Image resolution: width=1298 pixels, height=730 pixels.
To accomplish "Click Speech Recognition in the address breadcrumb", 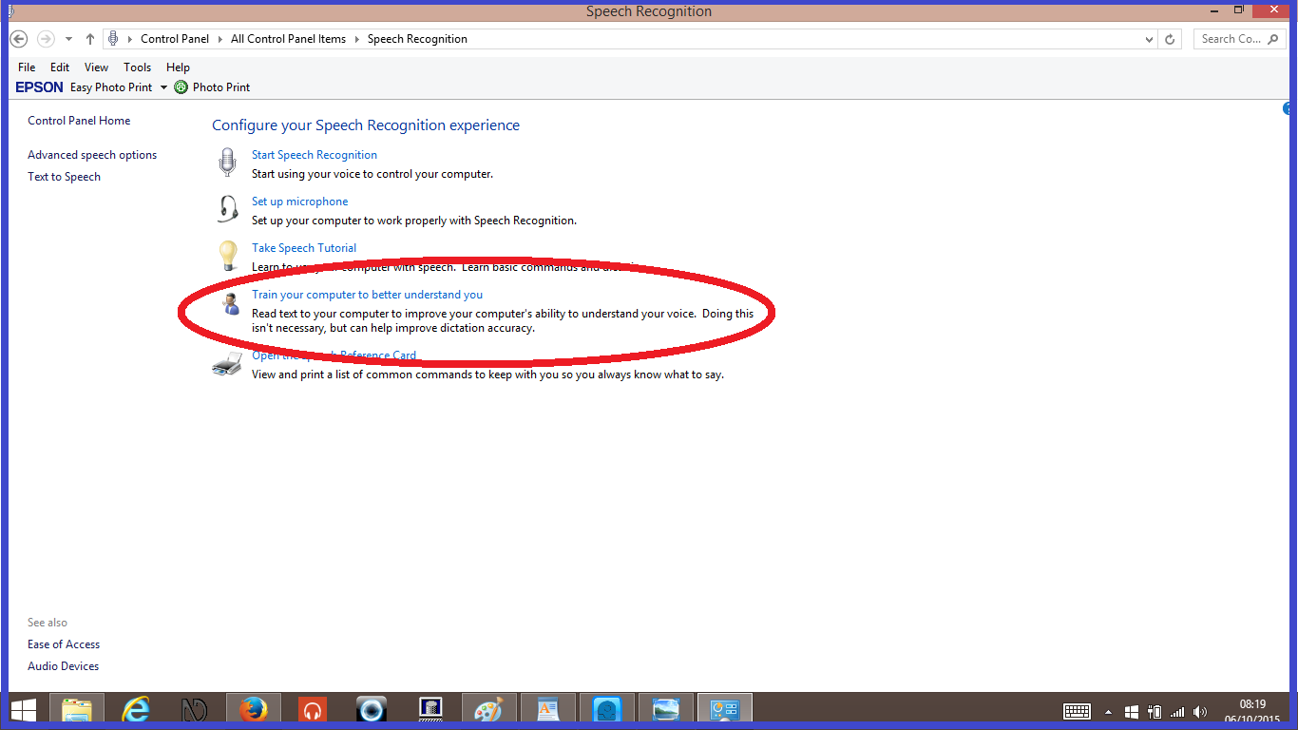I will [417, 39].
